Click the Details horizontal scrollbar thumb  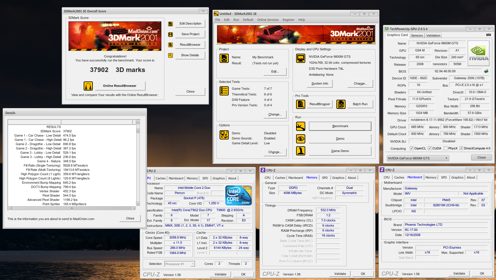pyautogui.click(x=72, y=208)
